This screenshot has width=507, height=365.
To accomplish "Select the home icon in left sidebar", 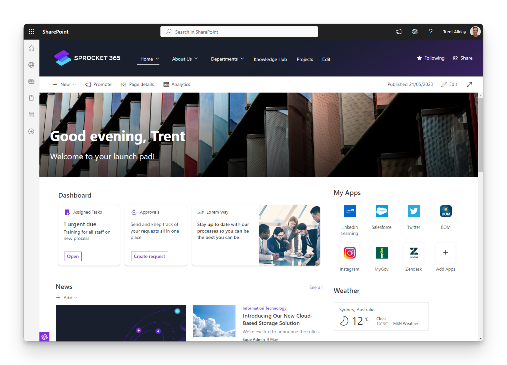I will click(x=31, y=48).
